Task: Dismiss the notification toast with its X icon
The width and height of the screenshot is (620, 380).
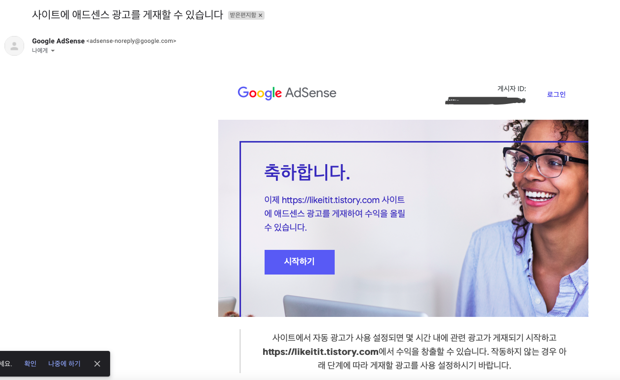Action: pos(97,363)
